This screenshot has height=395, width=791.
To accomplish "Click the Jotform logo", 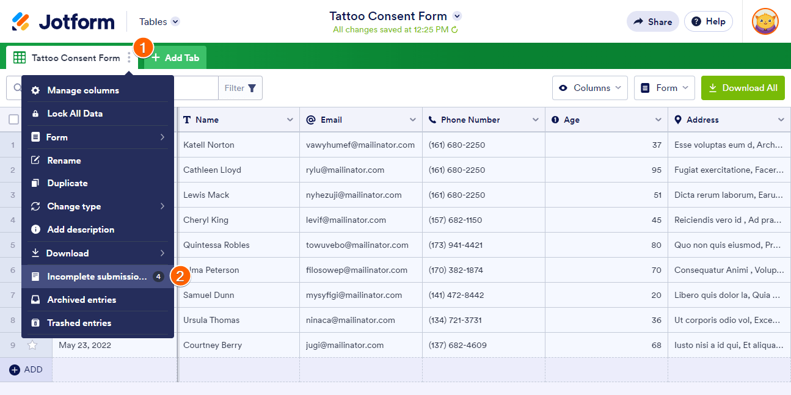I will [64, 22].
